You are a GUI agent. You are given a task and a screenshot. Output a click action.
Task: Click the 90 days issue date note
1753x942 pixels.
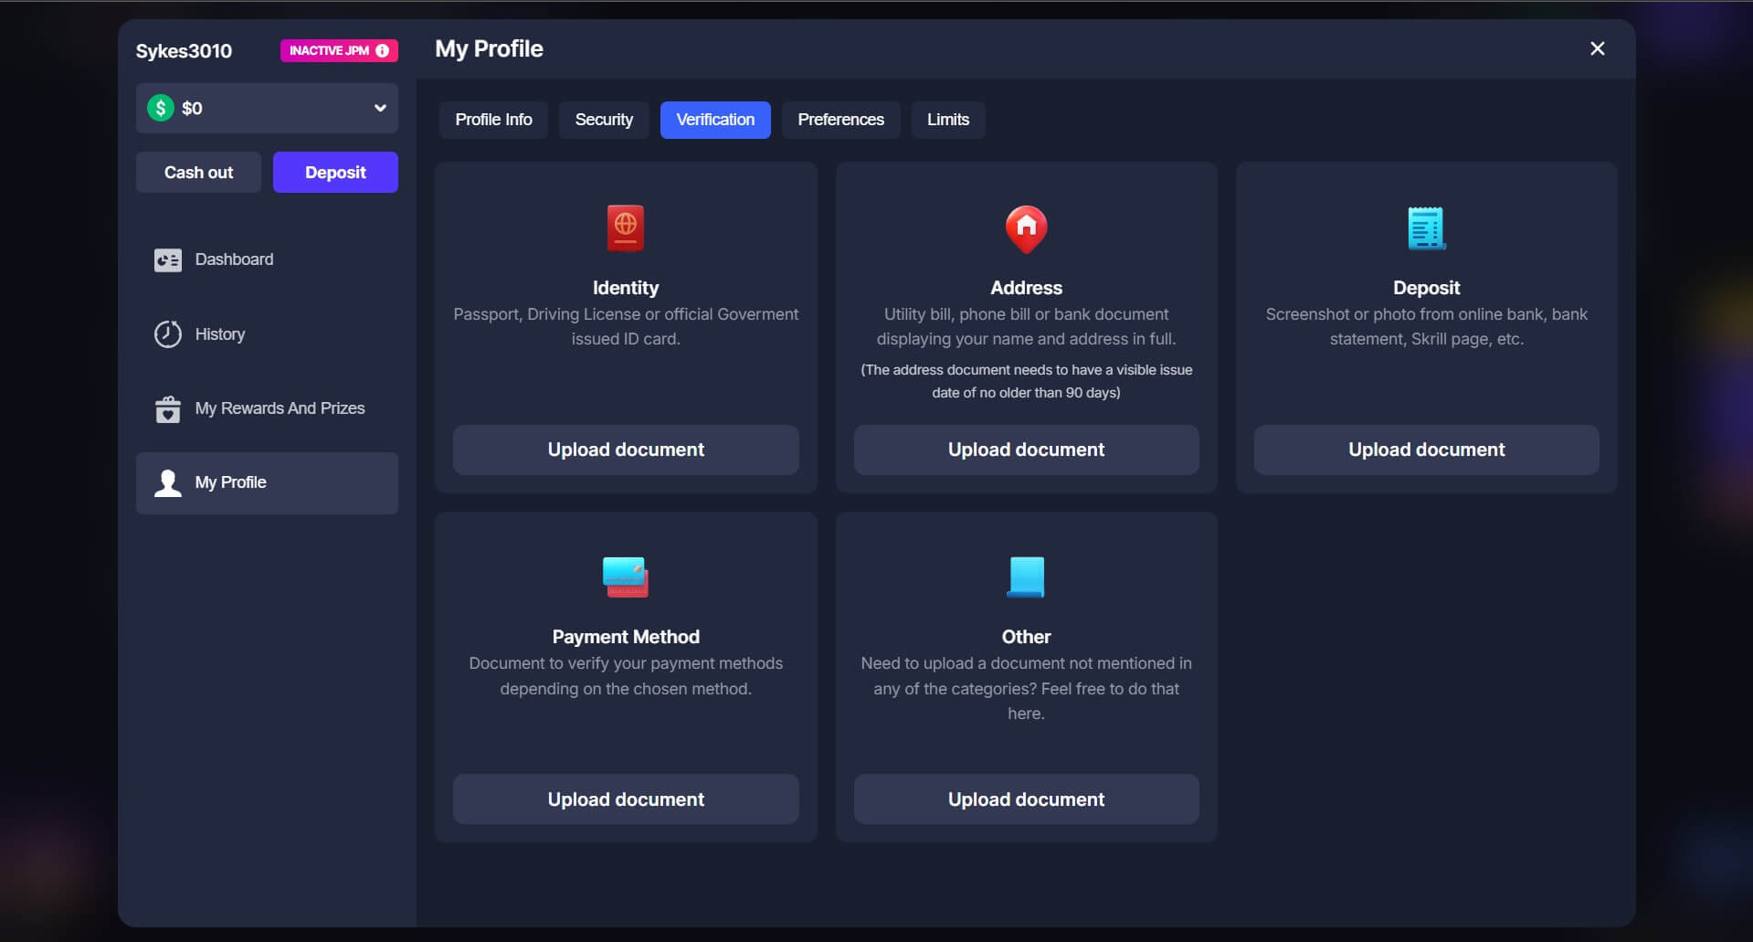click(1026, 381)
